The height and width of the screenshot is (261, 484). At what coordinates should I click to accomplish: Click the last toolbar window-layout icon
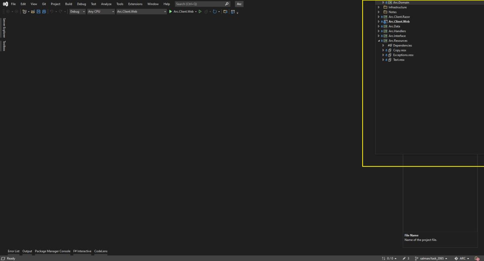tap(233, 12)
